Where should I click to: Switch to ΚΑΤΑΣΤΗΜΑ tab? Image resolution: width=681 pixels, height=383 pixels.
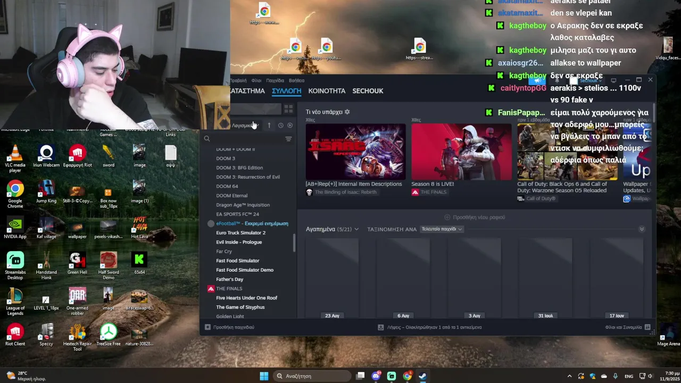point(247,91)
